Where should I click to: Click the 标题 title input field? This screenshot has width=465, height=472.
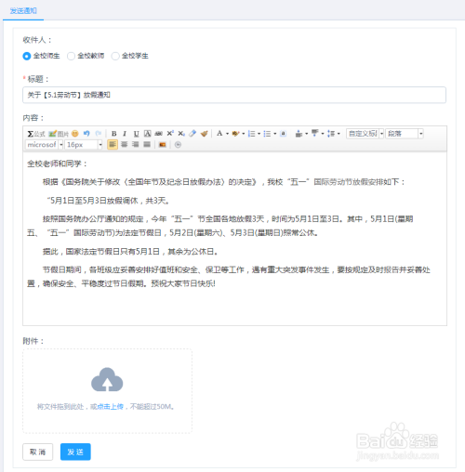tap(234, 95)
